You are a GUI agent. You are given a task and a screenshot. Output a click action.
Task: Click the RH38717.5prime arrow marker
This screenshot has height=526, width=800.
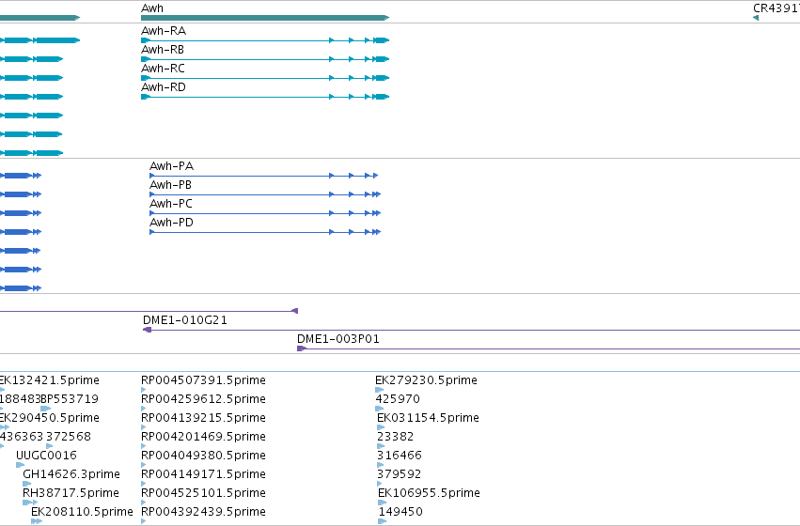pyautogui.click(x=29, y=503)
